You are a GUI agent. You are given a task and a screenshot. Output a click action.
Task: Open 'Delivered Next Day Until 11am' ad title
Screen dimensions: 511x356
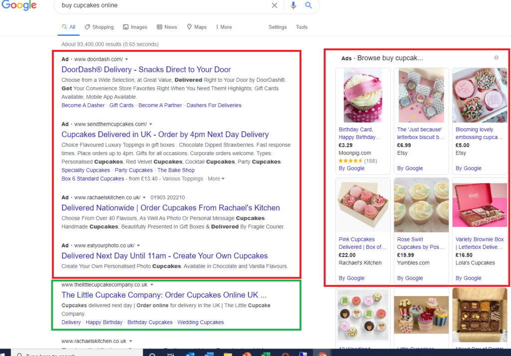[165, 256]
